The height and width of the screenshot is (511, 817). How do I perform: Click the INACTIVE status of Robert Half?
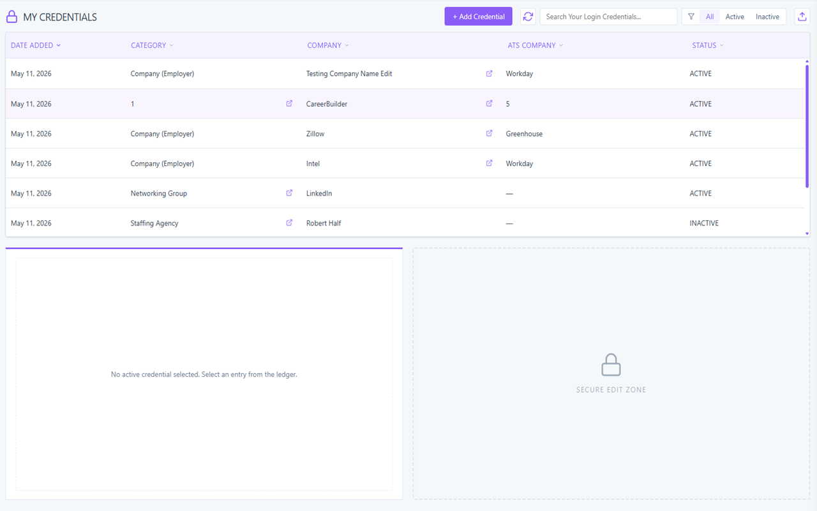704,223
